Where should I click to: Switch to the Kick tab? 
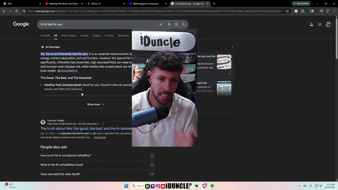click(22, 3)
